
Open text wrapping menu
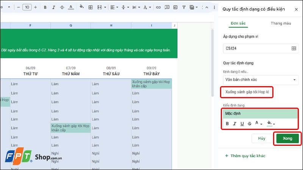point(136,7)
